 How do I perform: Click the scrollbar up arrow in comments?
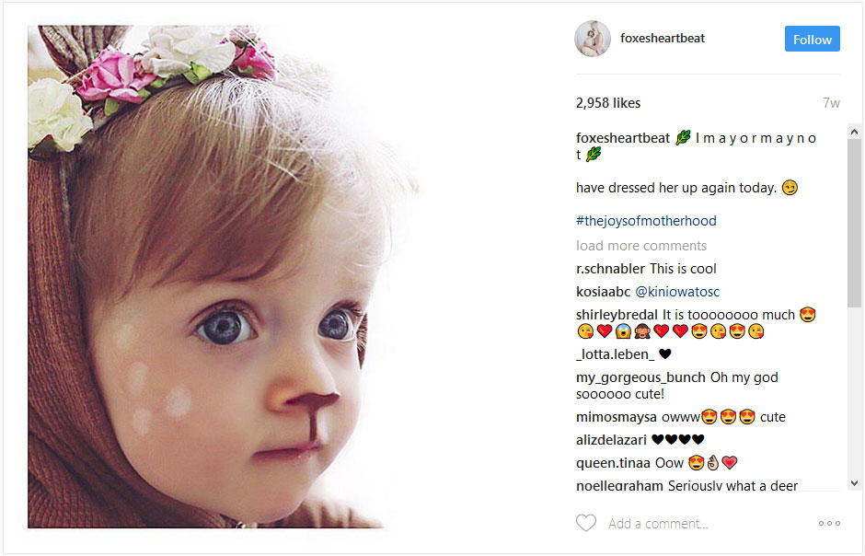(854, 132)
